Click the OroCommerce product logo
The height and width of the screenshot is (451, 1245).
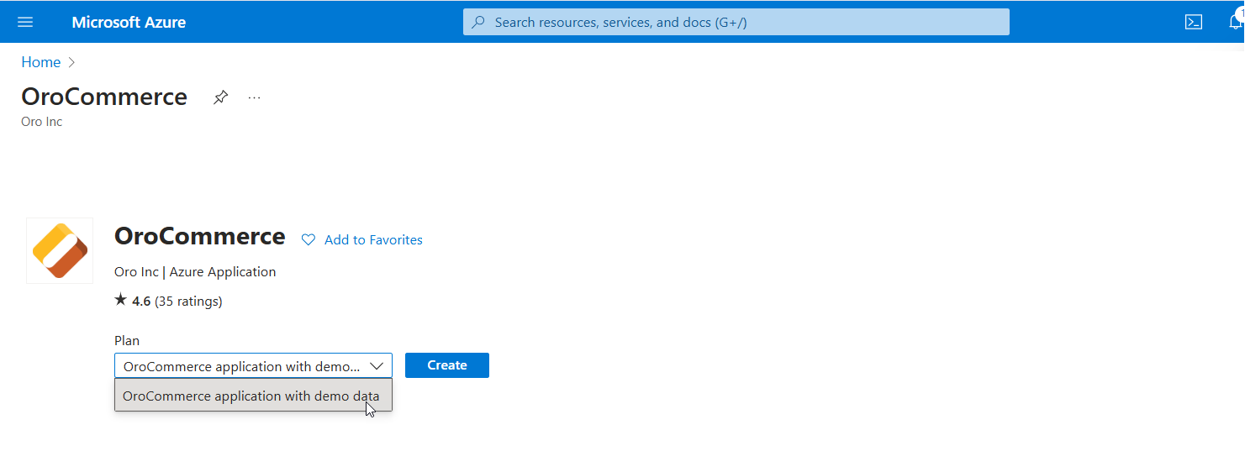[60, 250]
